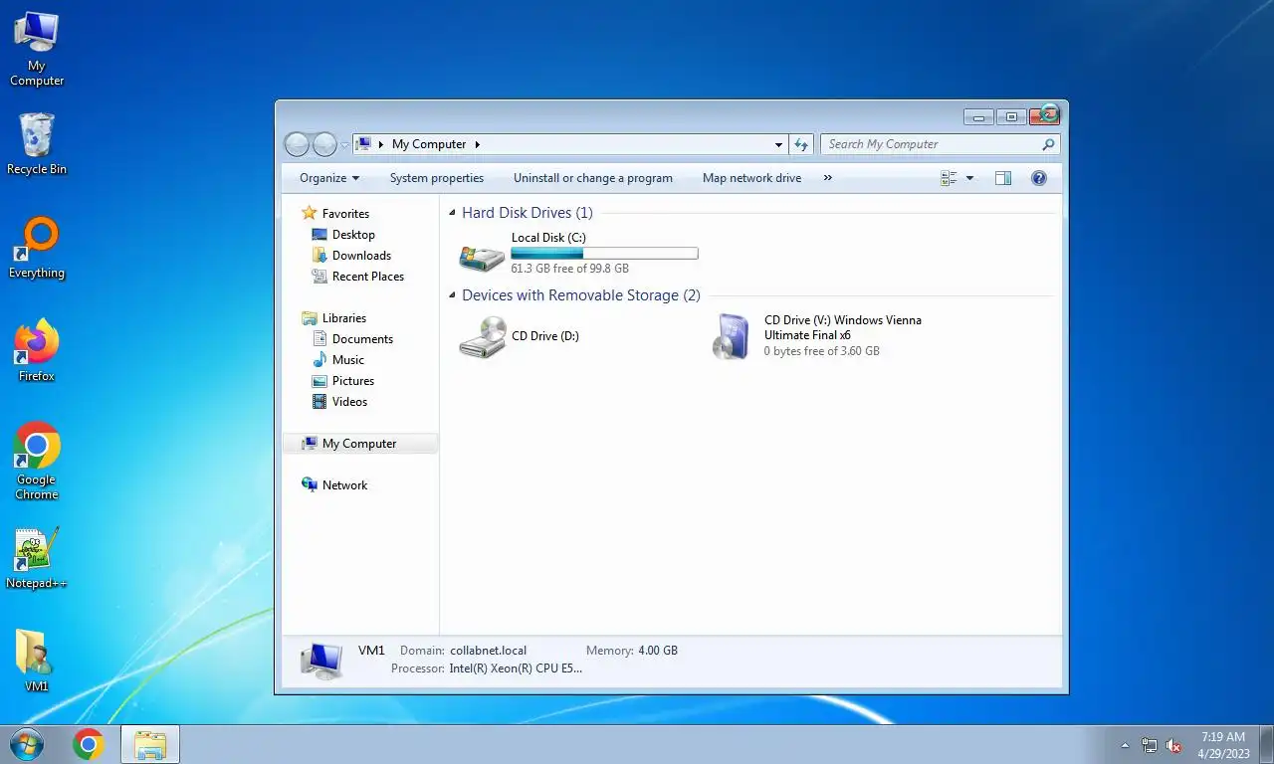This screenshot has width=1274, height=764.
Task: Open the recent pages dropdown arrow
Action: (345, 145)
